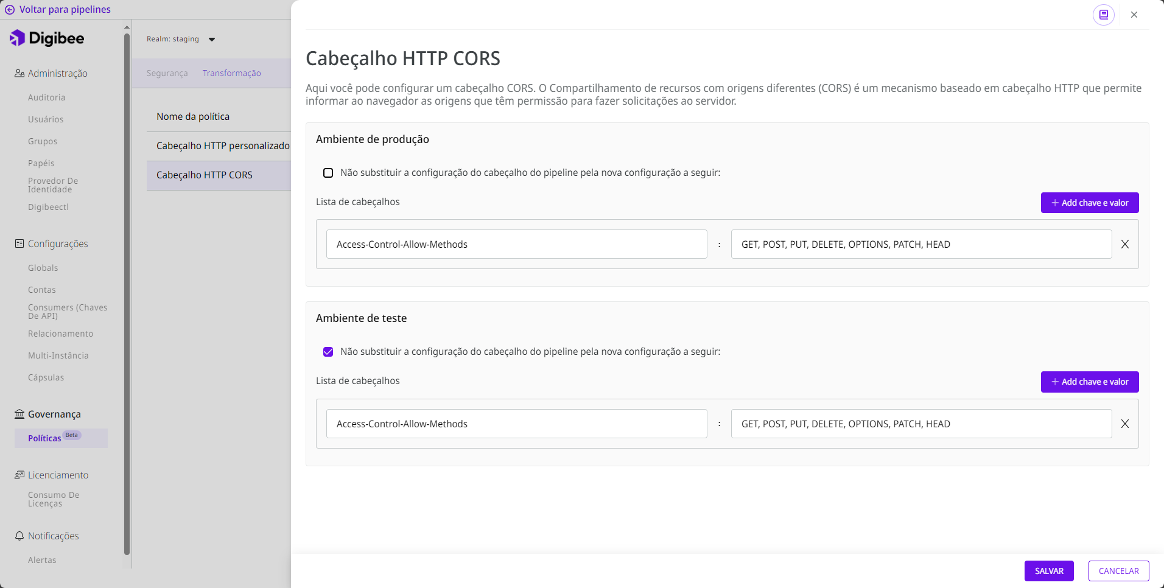Viewport: 1164px width, 588px height.
Task: Open the Realm staging dropdown
Action: (211, 40)
